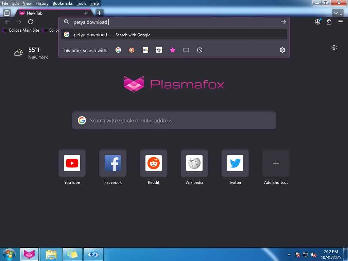Go back with the back arrow
This screenshot has height=261, width=348.
coord(7,22)
